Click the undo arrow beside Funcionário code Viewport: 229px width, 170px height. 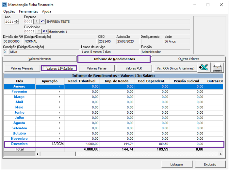point(45,32)
